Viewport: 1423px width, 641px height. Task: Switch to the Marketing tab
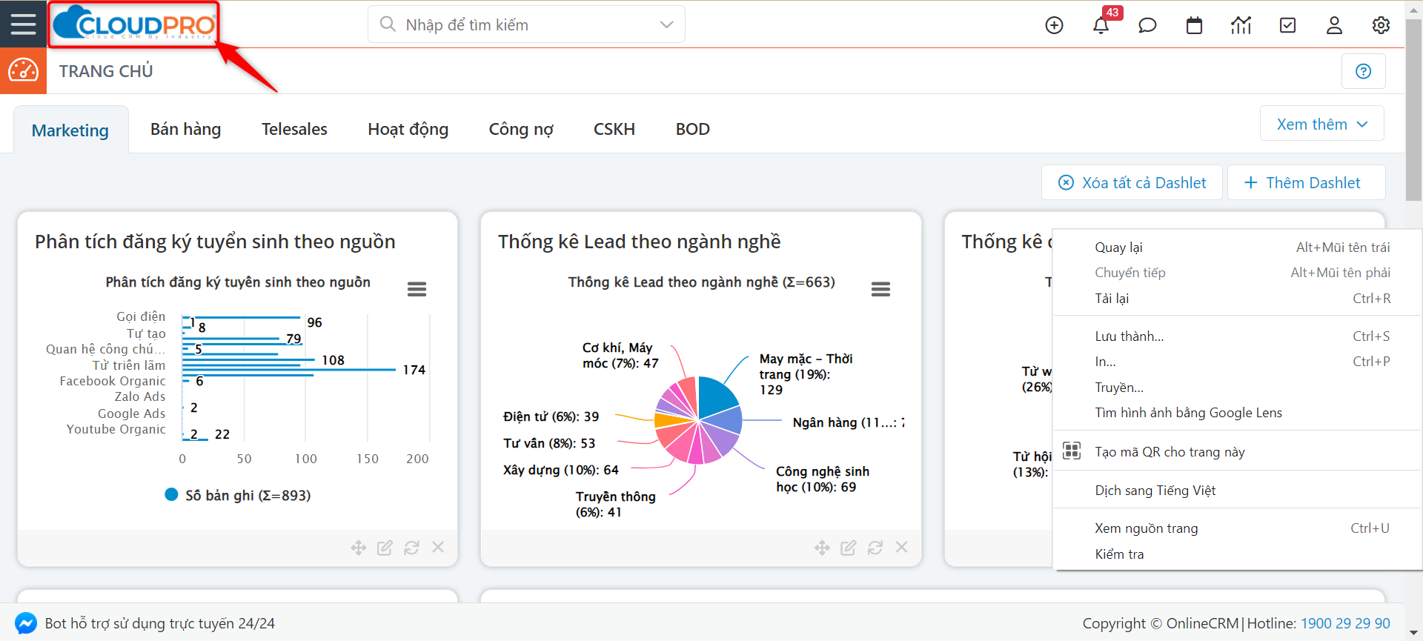click(x=70, y=130)
